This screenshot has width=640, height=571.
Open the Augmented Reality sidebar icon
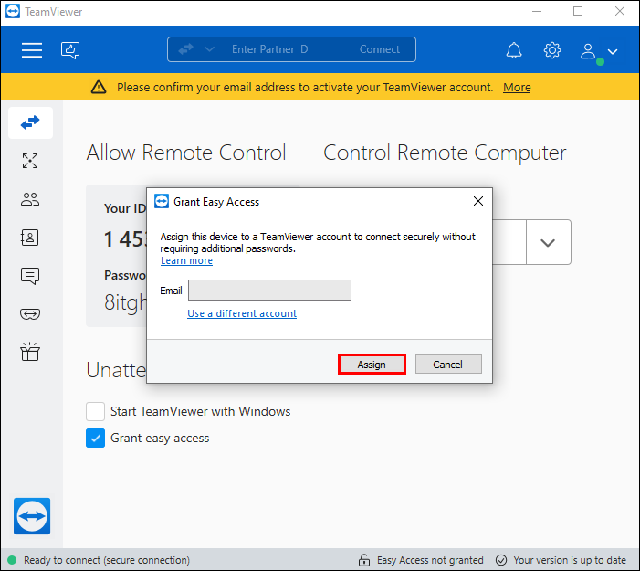(x=30, y=314)
